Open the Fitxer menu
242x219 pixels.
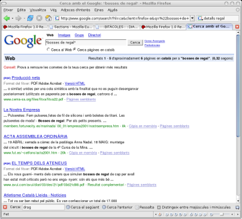pos(8,10)
